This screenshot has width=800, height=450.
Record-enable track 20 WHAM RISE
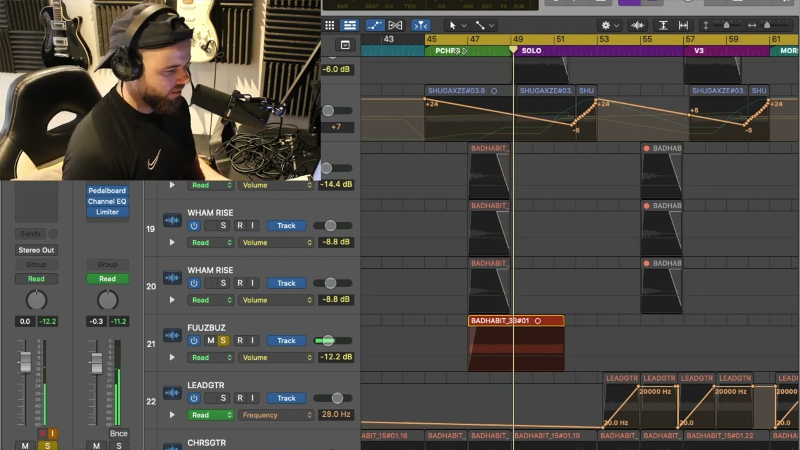[240, 283]
